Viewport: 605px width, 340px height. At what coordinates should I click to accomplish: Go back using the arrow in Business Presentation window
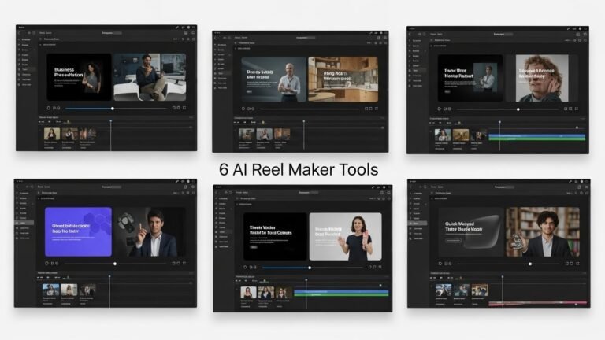tap(19, 33)
